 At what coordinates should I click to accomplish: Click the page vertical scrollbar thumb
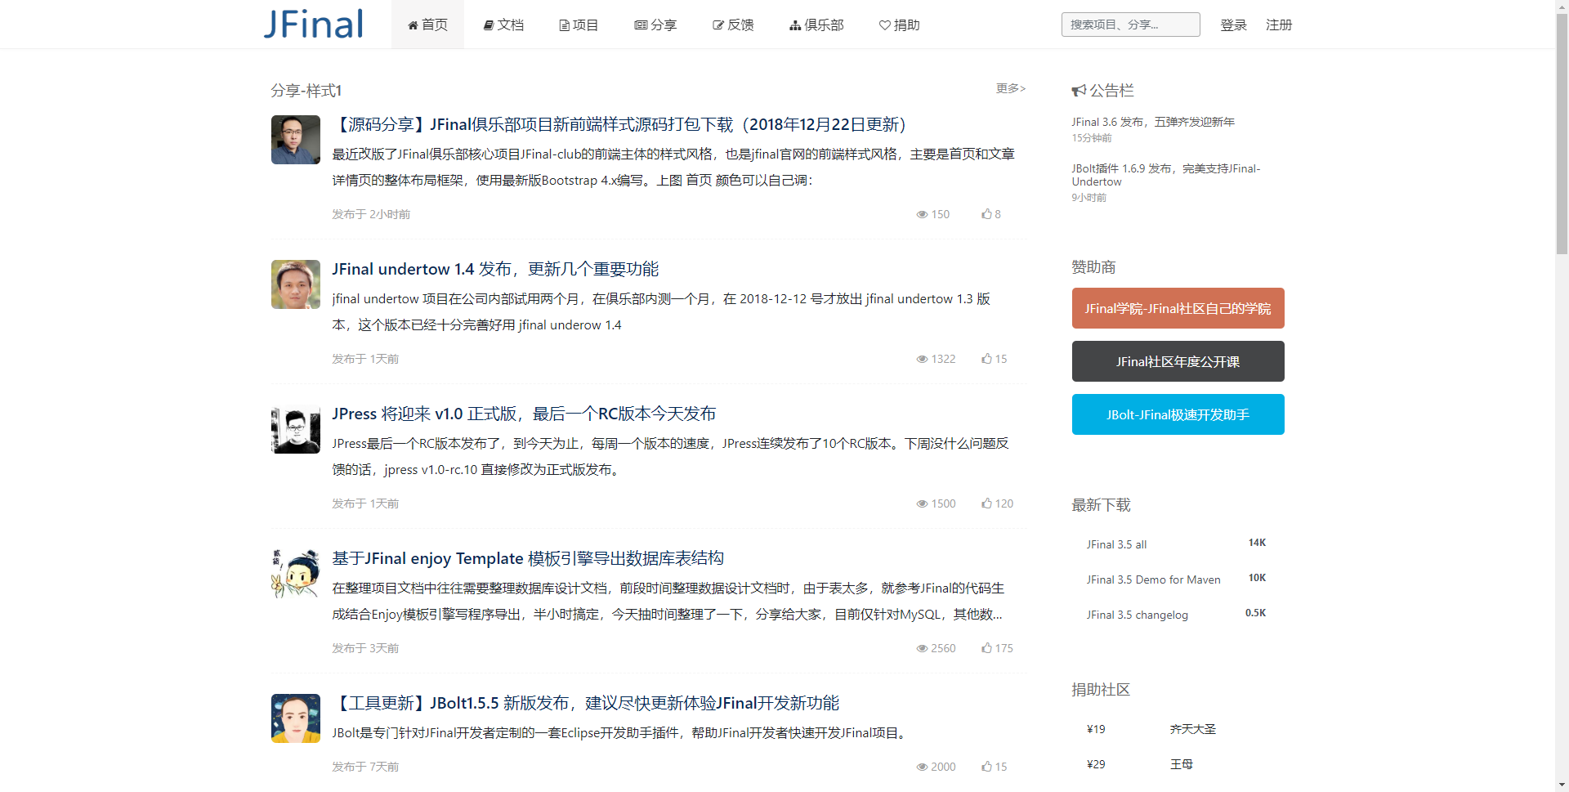point(1562,135)
